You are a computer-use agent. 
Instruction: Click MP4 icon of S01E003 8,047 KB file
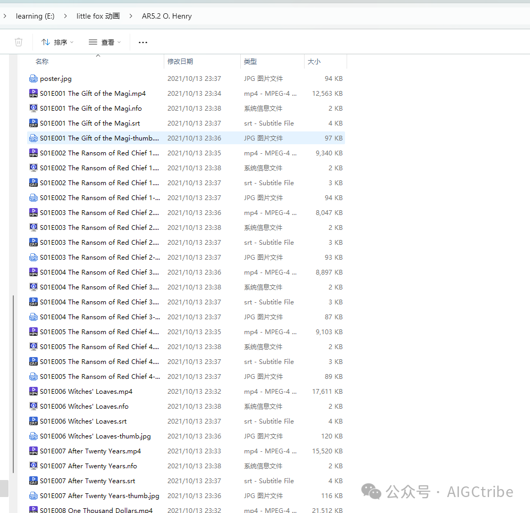click(33, 212)
